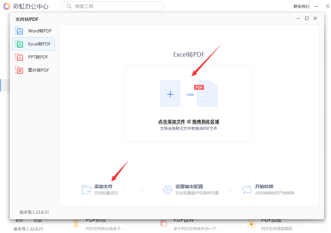Click the 点击添加文件 link
This screenshot has height=233, width=331.
click(172, 122)
